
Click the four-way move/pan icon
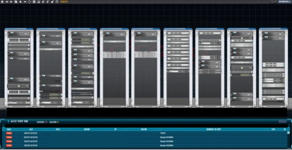(30, 2)
